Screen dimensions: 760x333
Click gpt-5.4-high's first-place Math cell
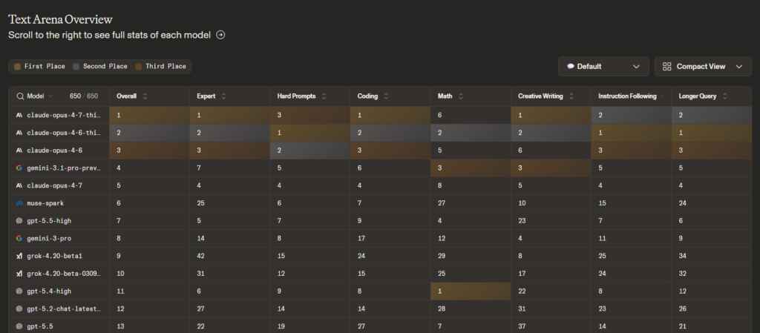(471, 291)
